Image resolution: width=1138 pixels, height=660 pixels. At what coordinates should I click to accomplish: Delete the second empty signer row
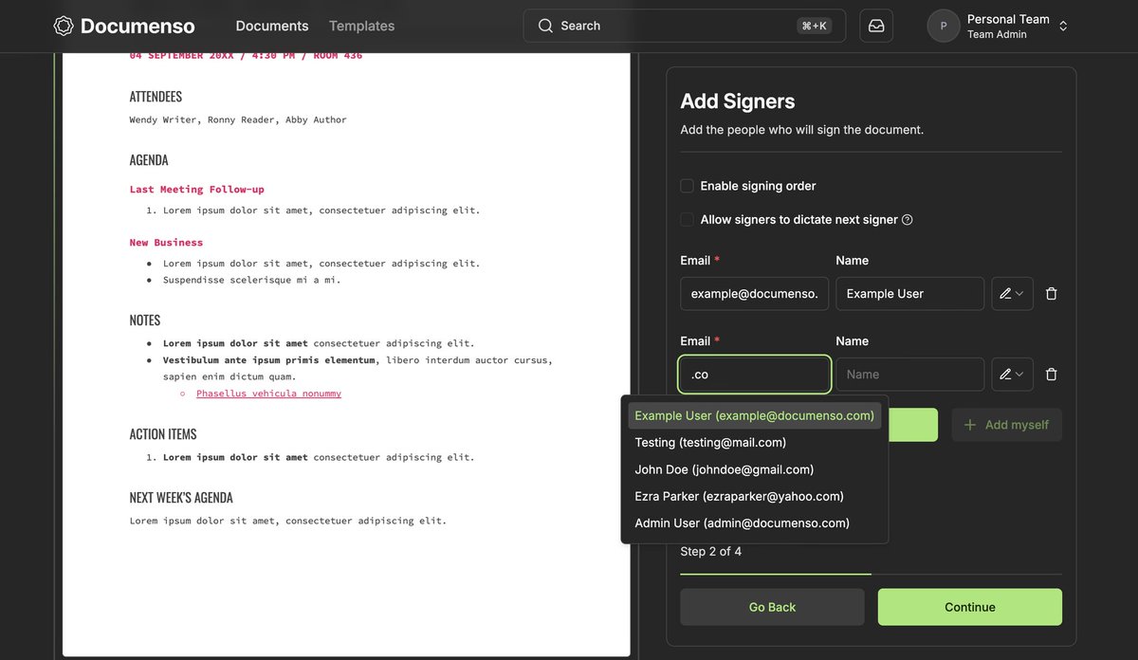(1051, 375)
